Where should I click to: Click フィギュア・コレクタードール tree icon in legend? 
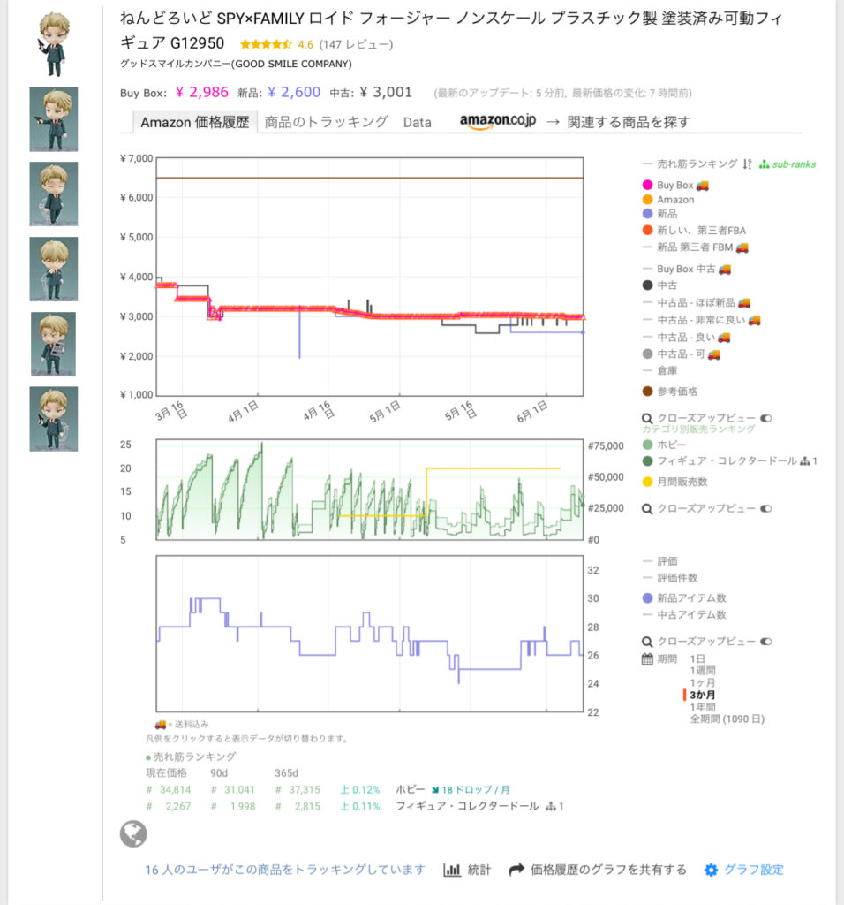point(805,461)
